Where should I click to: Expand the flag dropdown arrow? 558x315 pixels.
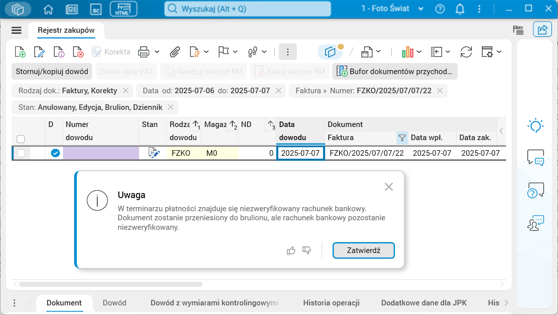click(235, 52)
